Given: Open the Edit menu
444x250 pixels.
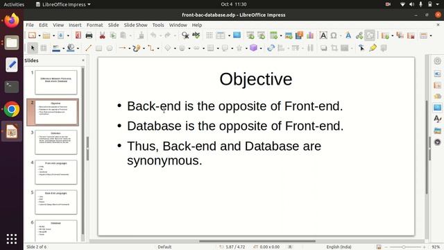Looking at the screenshot, I should 43,25.
